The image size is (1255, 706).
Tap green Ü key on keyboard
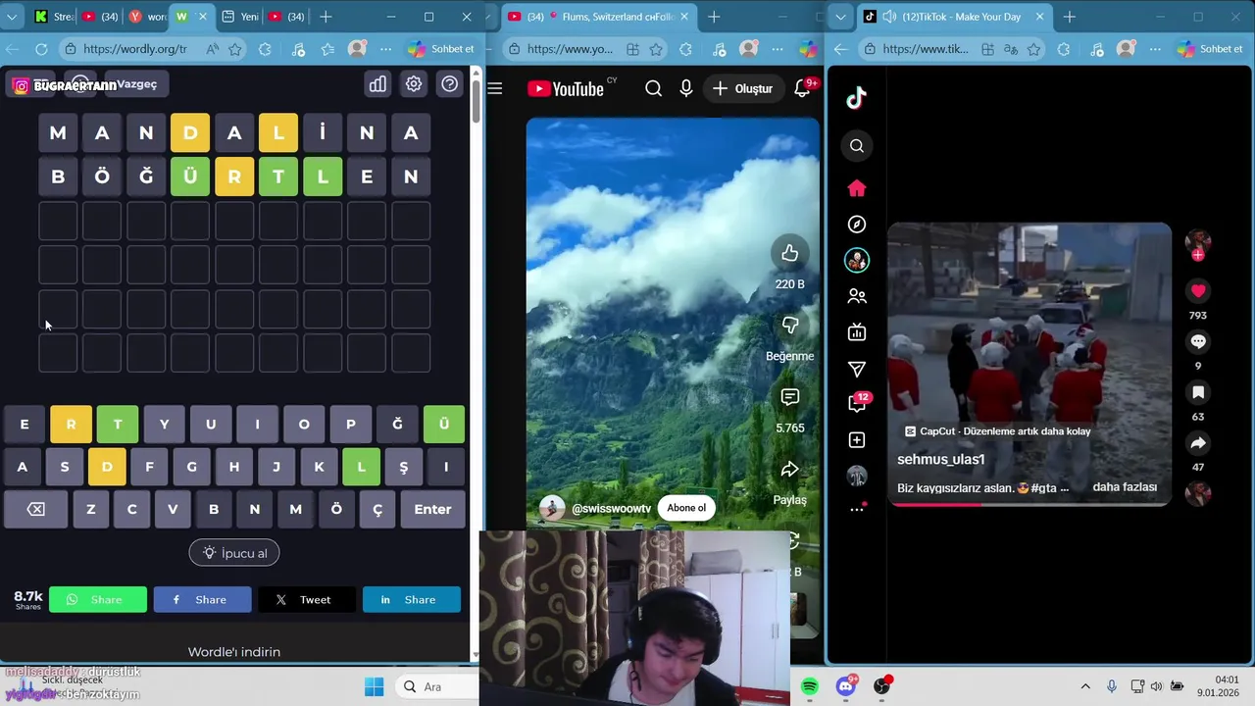pyautogui.click(x=444, y=425)
